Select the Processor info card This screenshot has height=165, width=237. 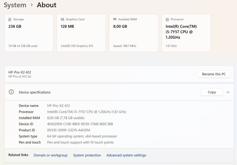click(x=186, y=33)
